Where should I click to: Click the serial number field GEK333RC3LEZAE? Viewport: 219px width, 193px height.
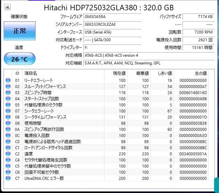[112, 24]
